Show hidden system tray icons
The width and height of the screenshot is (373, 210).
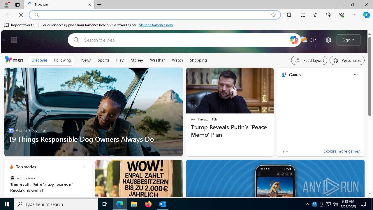[x=307, y=204]
